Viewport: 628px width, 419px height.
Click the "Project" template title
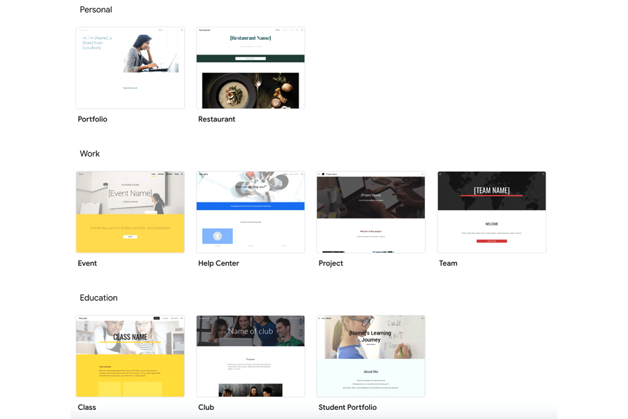pyautogui.click(x=331, y=263)
